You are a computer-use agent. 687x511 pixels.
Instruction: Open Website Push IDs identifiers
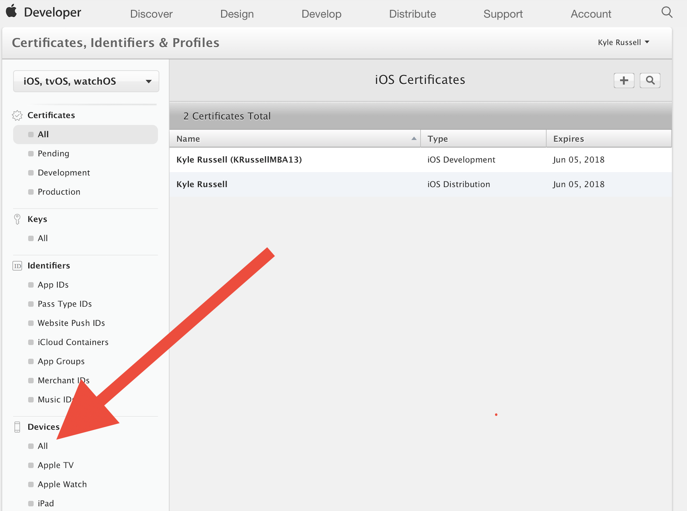pyautogui.click(x=71, y=323)
